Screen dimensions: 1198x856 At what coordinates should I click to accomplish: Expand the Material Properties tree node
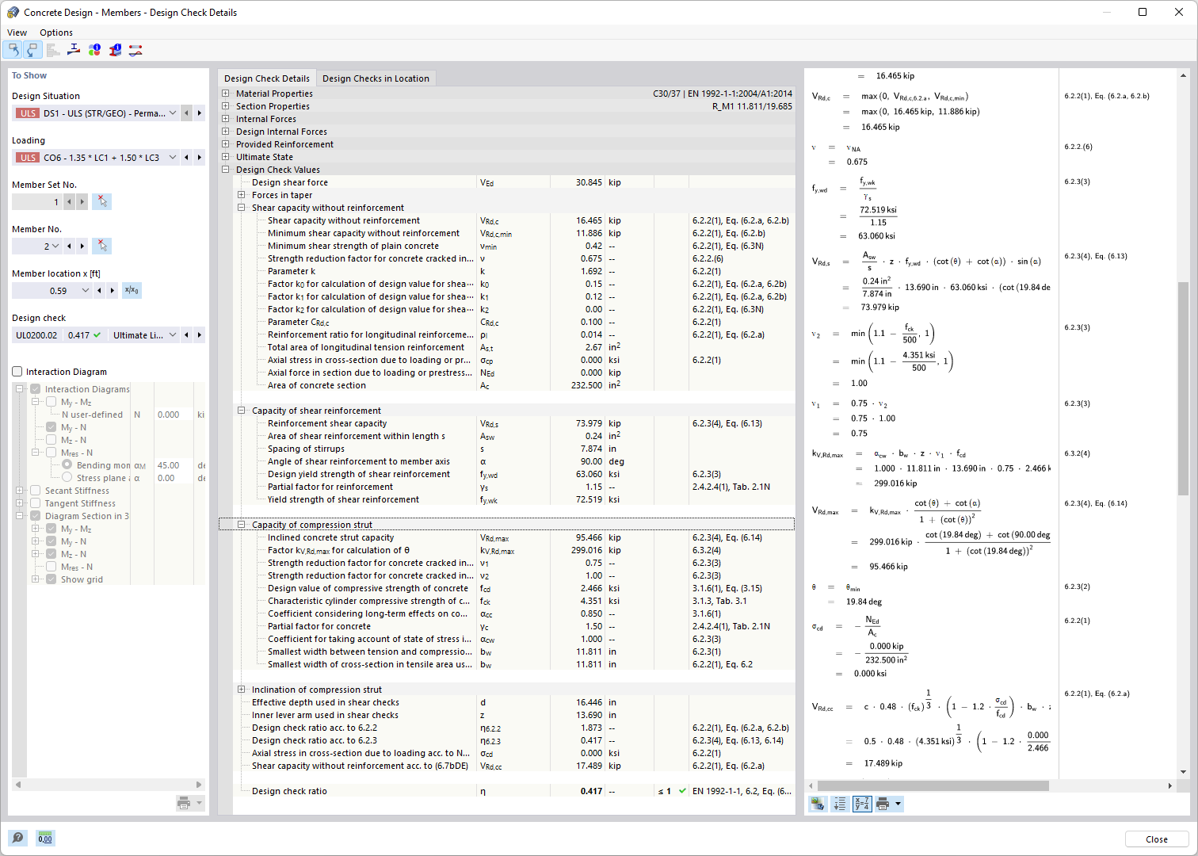click(226, 93)
